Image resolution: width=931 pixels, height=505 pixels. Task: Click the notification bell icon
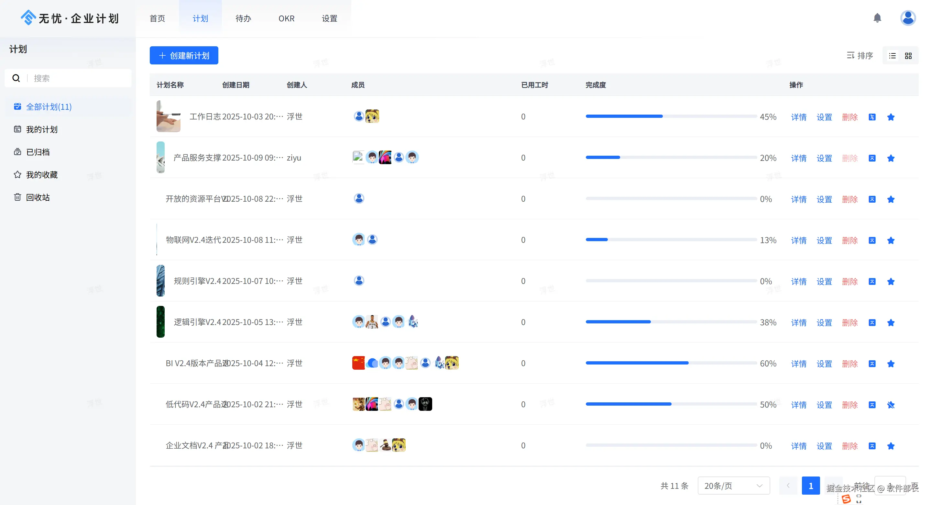coord(877,18)
